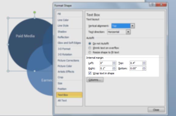
Task: Click the Right margin input field
Action: coord(106,68)
